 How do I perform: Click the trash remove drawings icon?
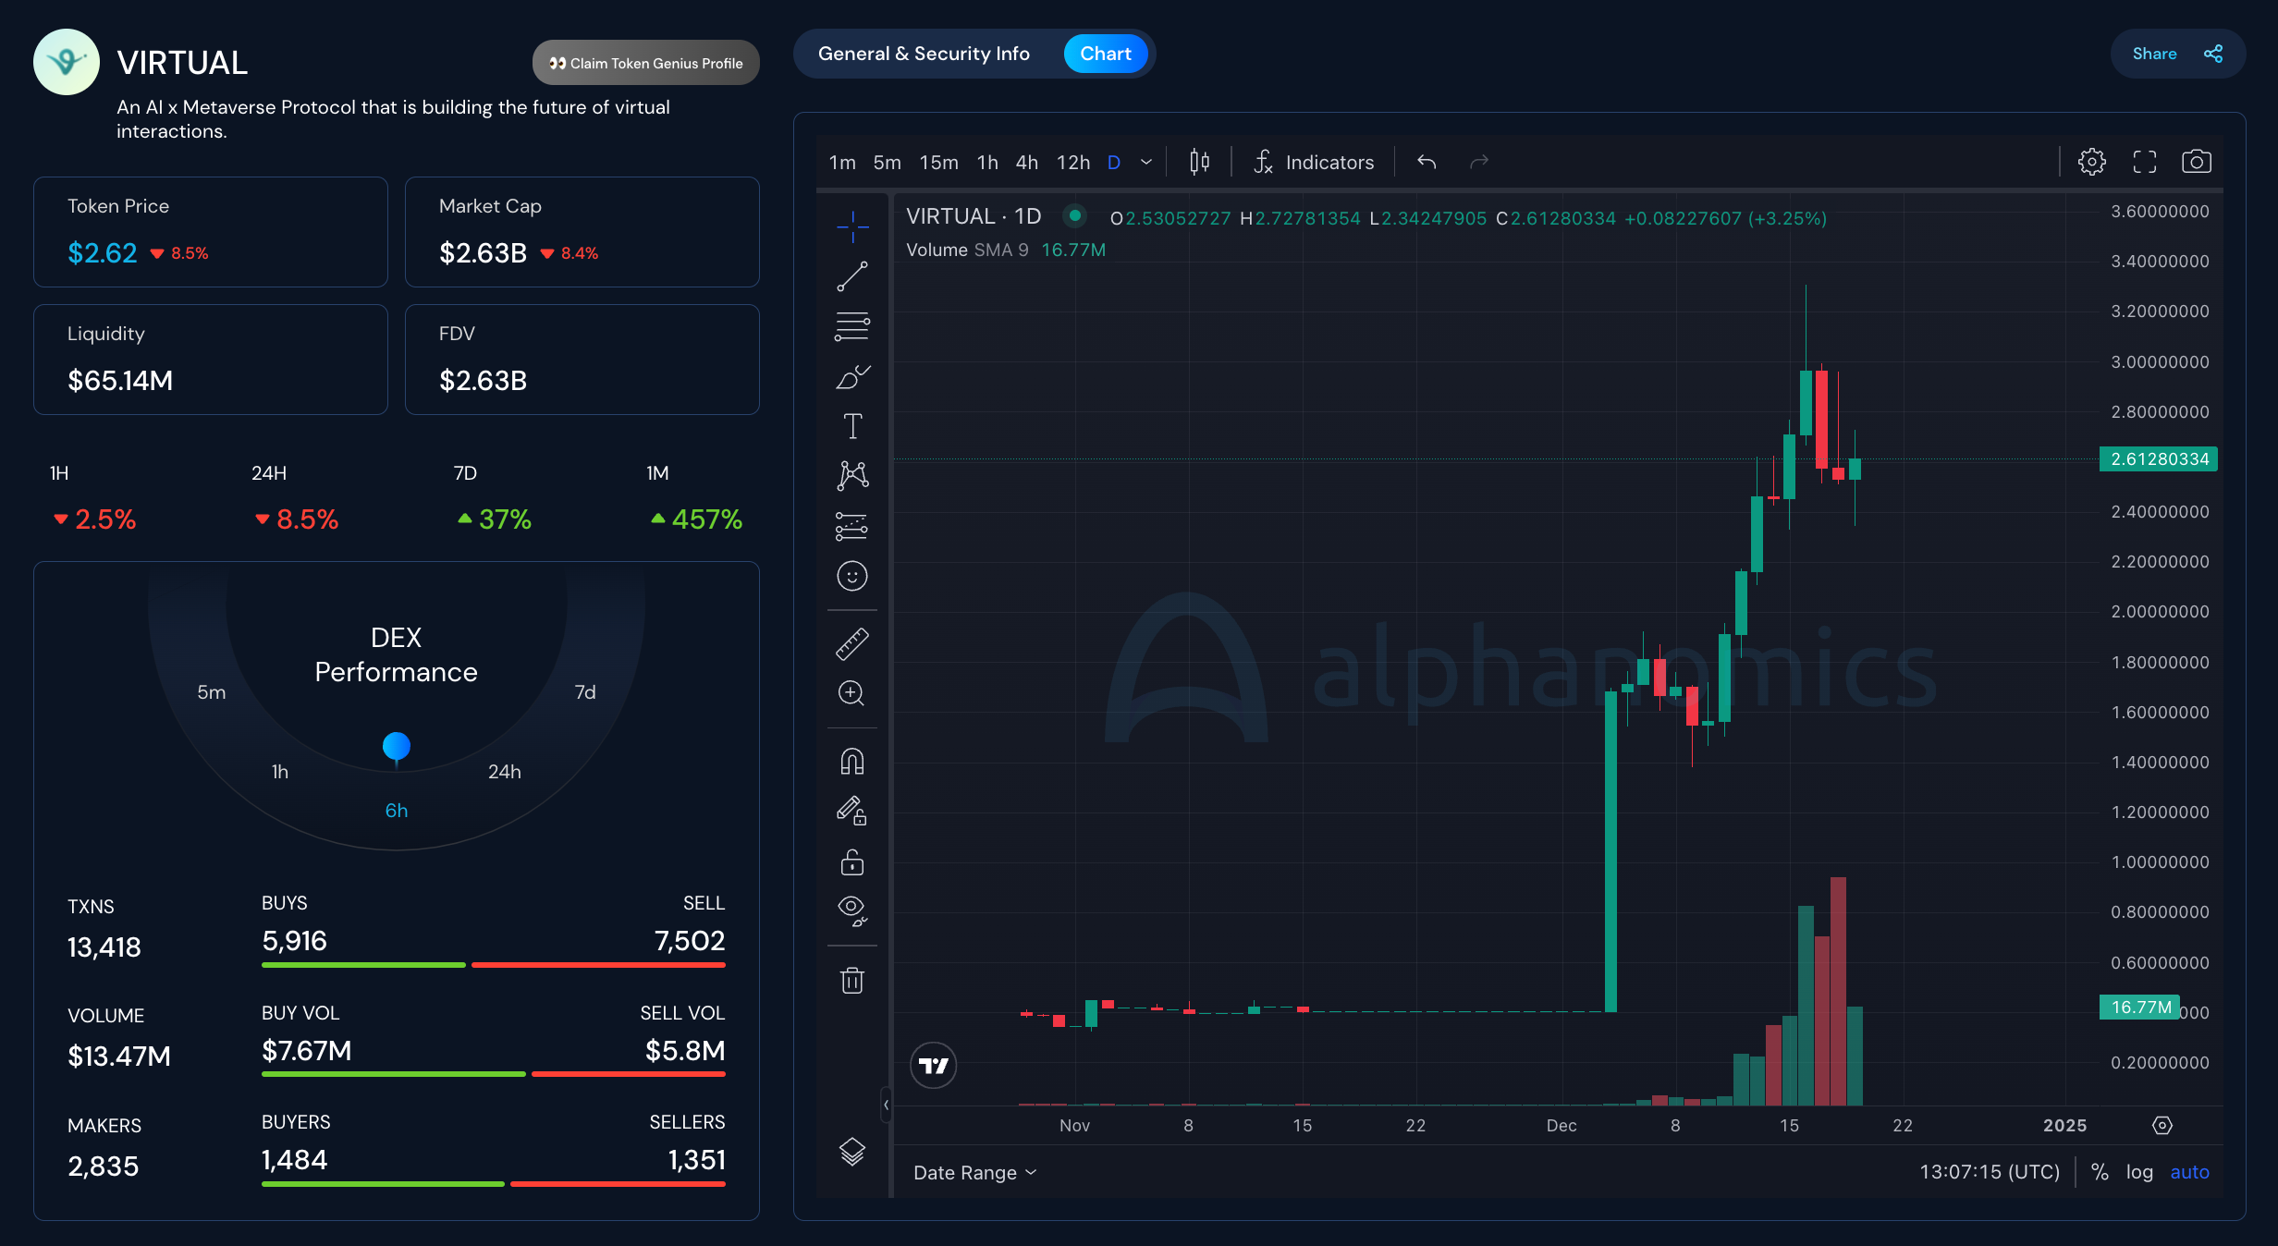(851, 980)
